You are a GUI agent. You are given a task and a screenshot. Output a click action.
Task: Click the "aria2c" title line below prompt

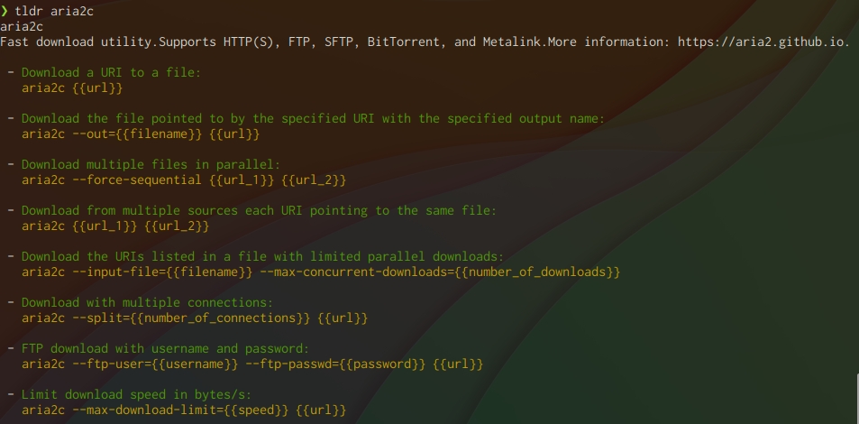(22, 26)
